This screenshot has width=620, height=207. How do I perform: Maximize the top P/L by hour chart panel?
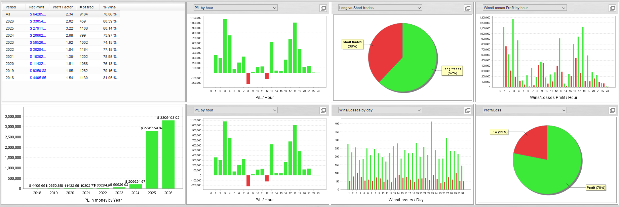coord(323,8)
